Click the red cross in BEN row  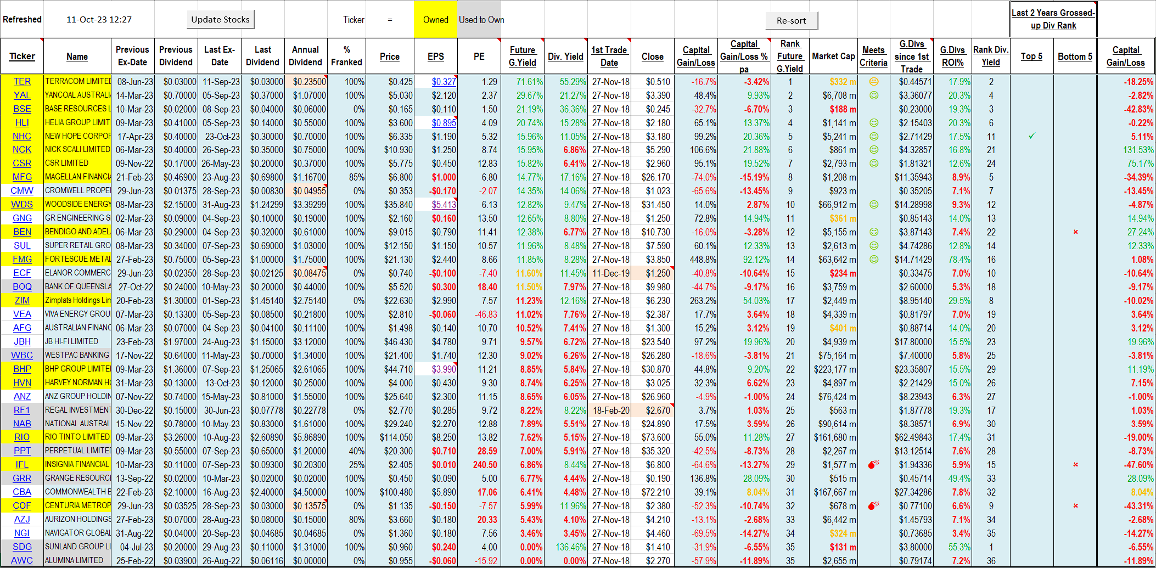(1075, 232)
